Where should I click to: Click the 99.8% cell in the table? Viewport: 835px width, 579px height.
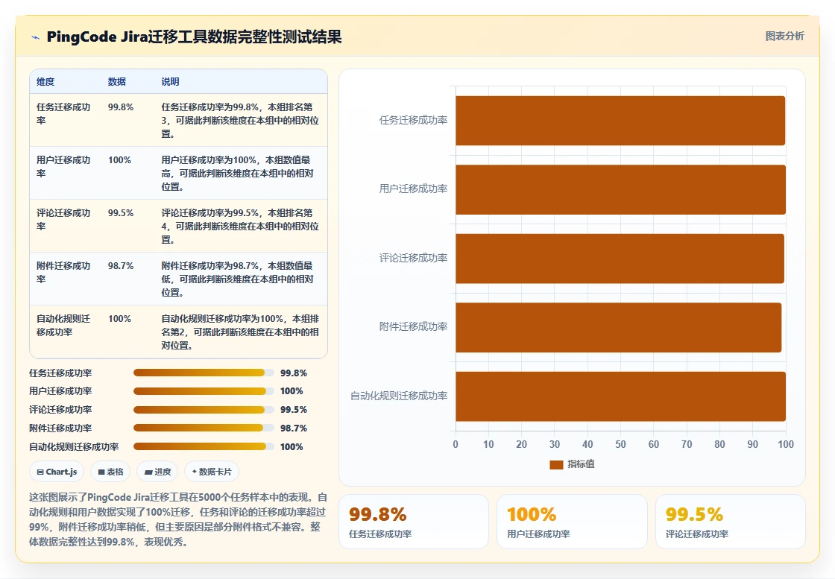[x=121, y=107]
